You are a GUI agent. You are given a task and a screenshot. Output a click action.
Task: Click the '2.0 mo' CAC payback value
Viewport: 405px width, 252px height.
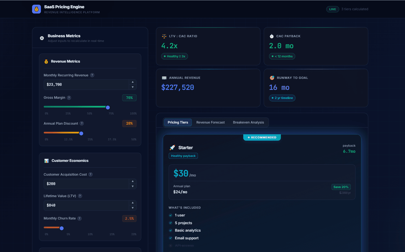(281, 46)
